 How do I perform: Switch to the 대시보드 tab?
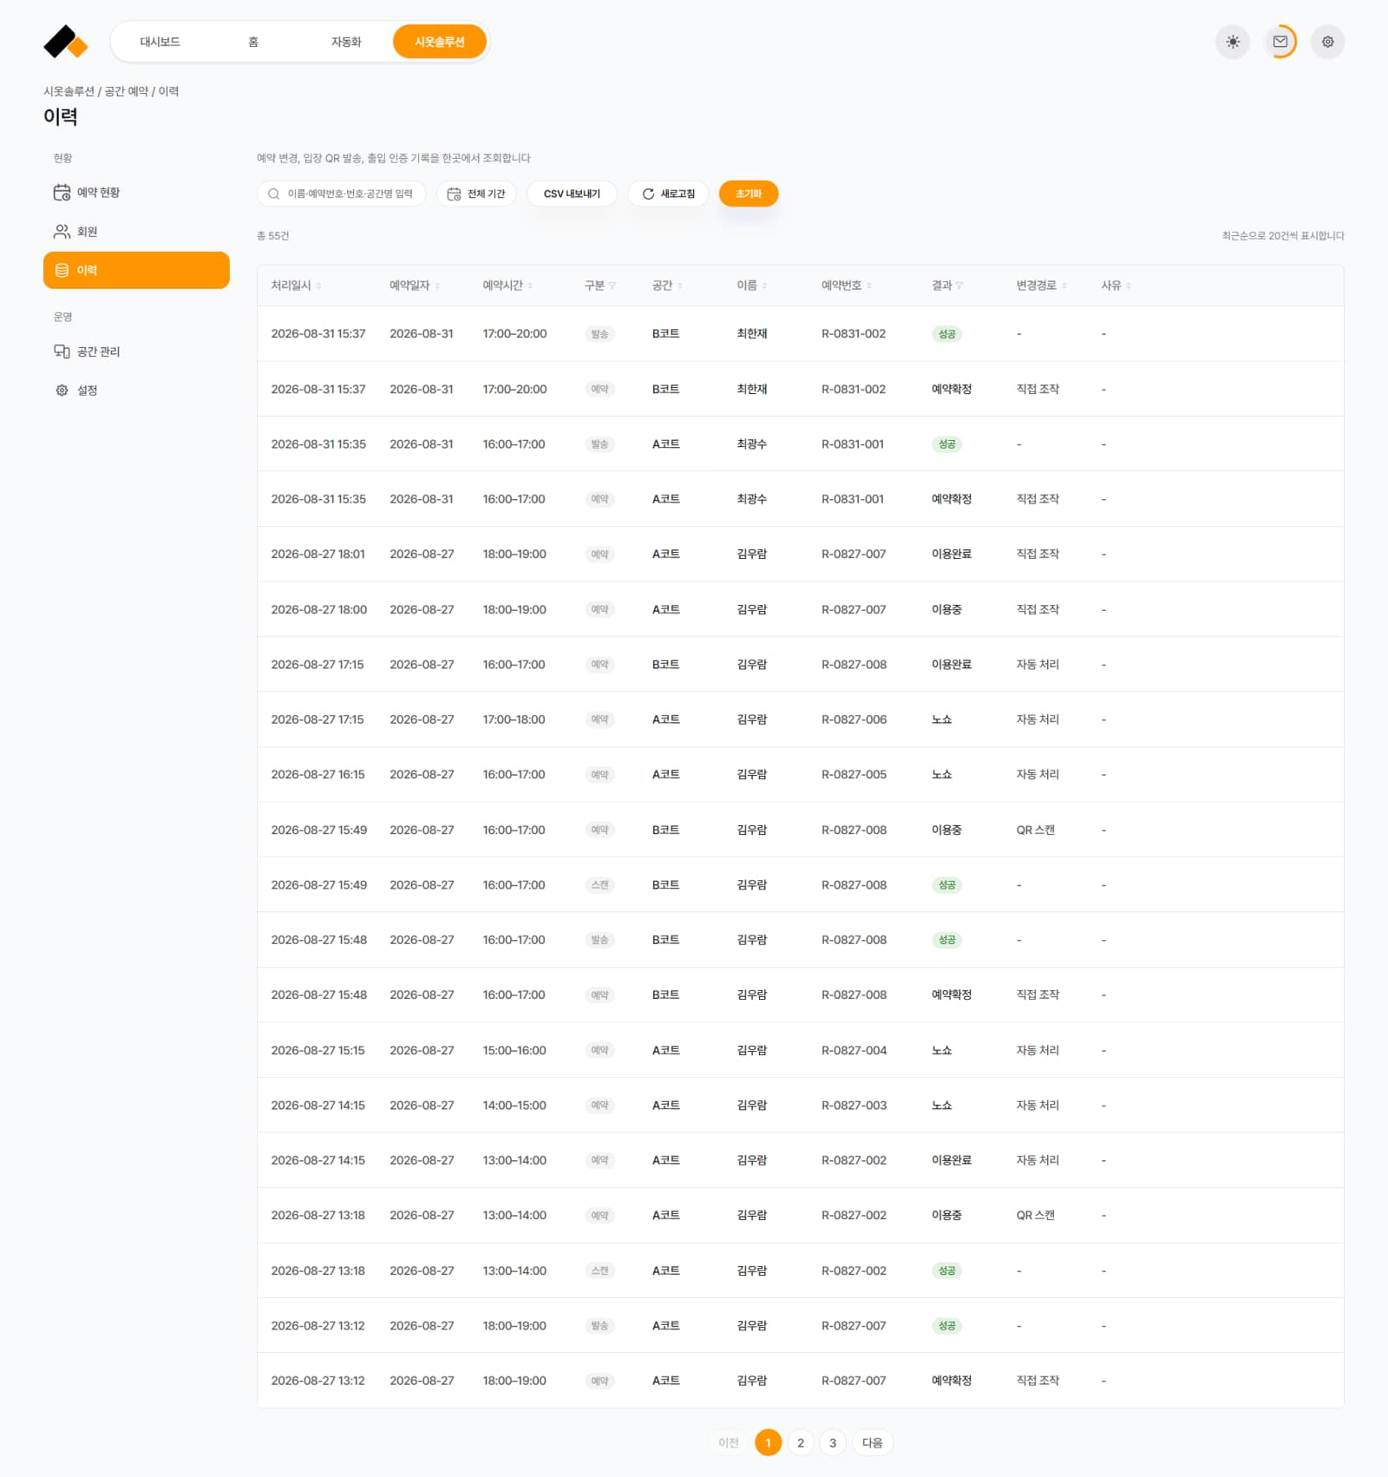click(x=160, y=42)
